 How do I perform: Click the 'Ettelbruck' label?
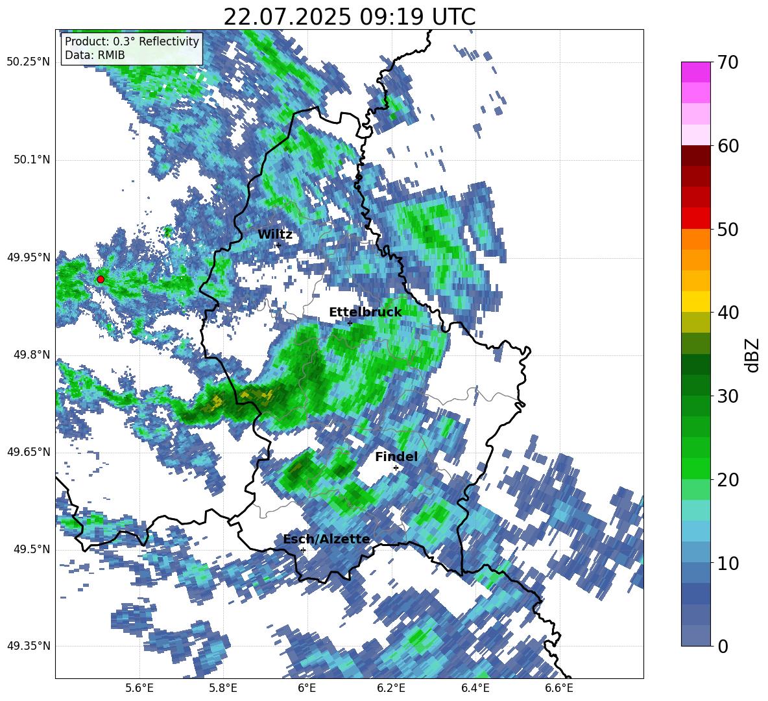pyautogui.click(x=365, y=313)
